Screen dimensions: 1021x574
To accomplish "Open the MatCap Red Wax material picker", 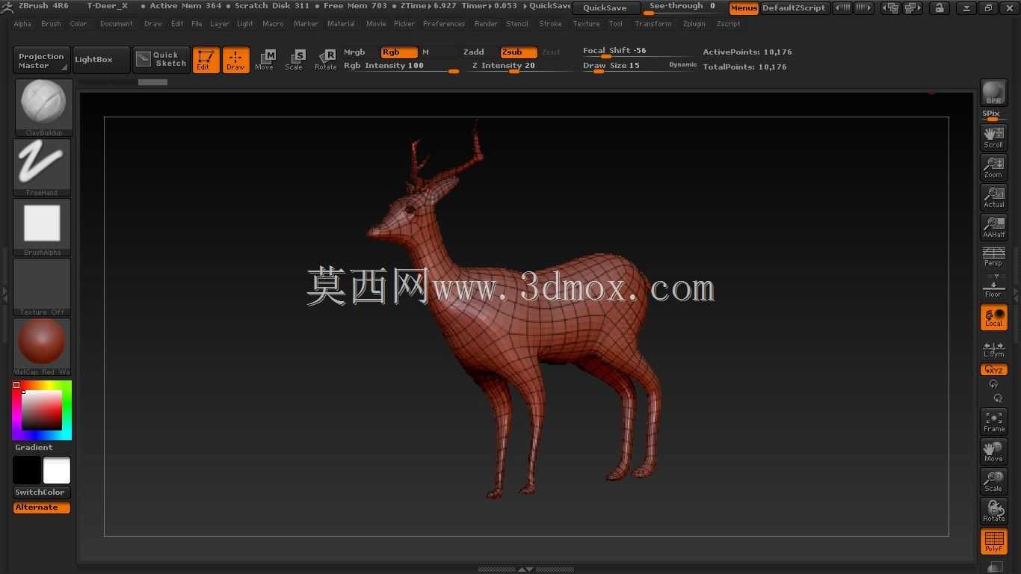I will (42, 347).
